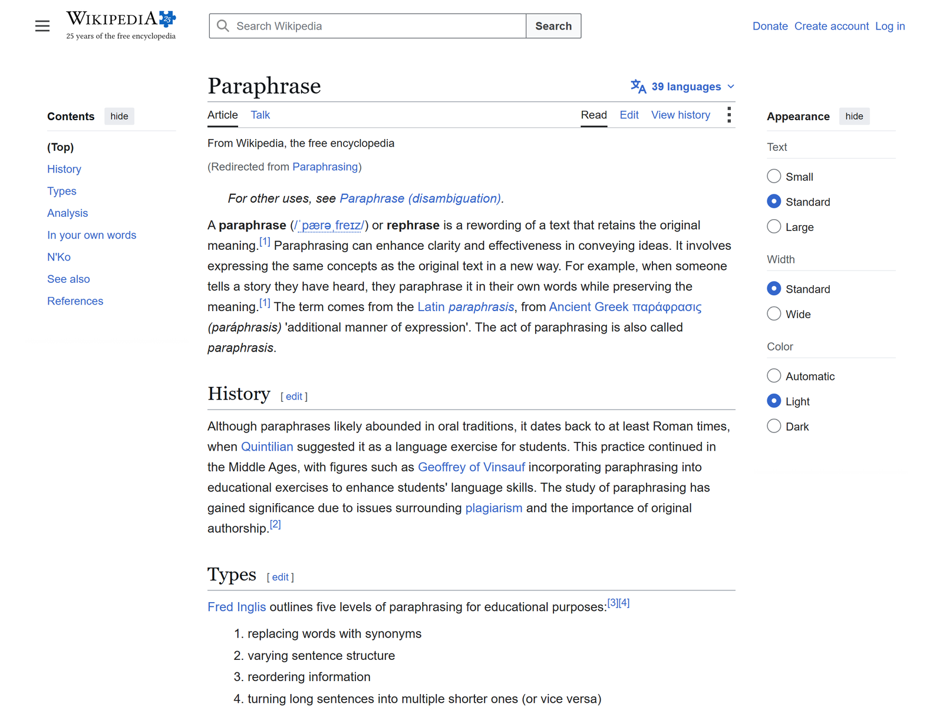The image size is (943, 707).
Task: Jump to Analysis in contents sidebar
Action: coord(68,213)
